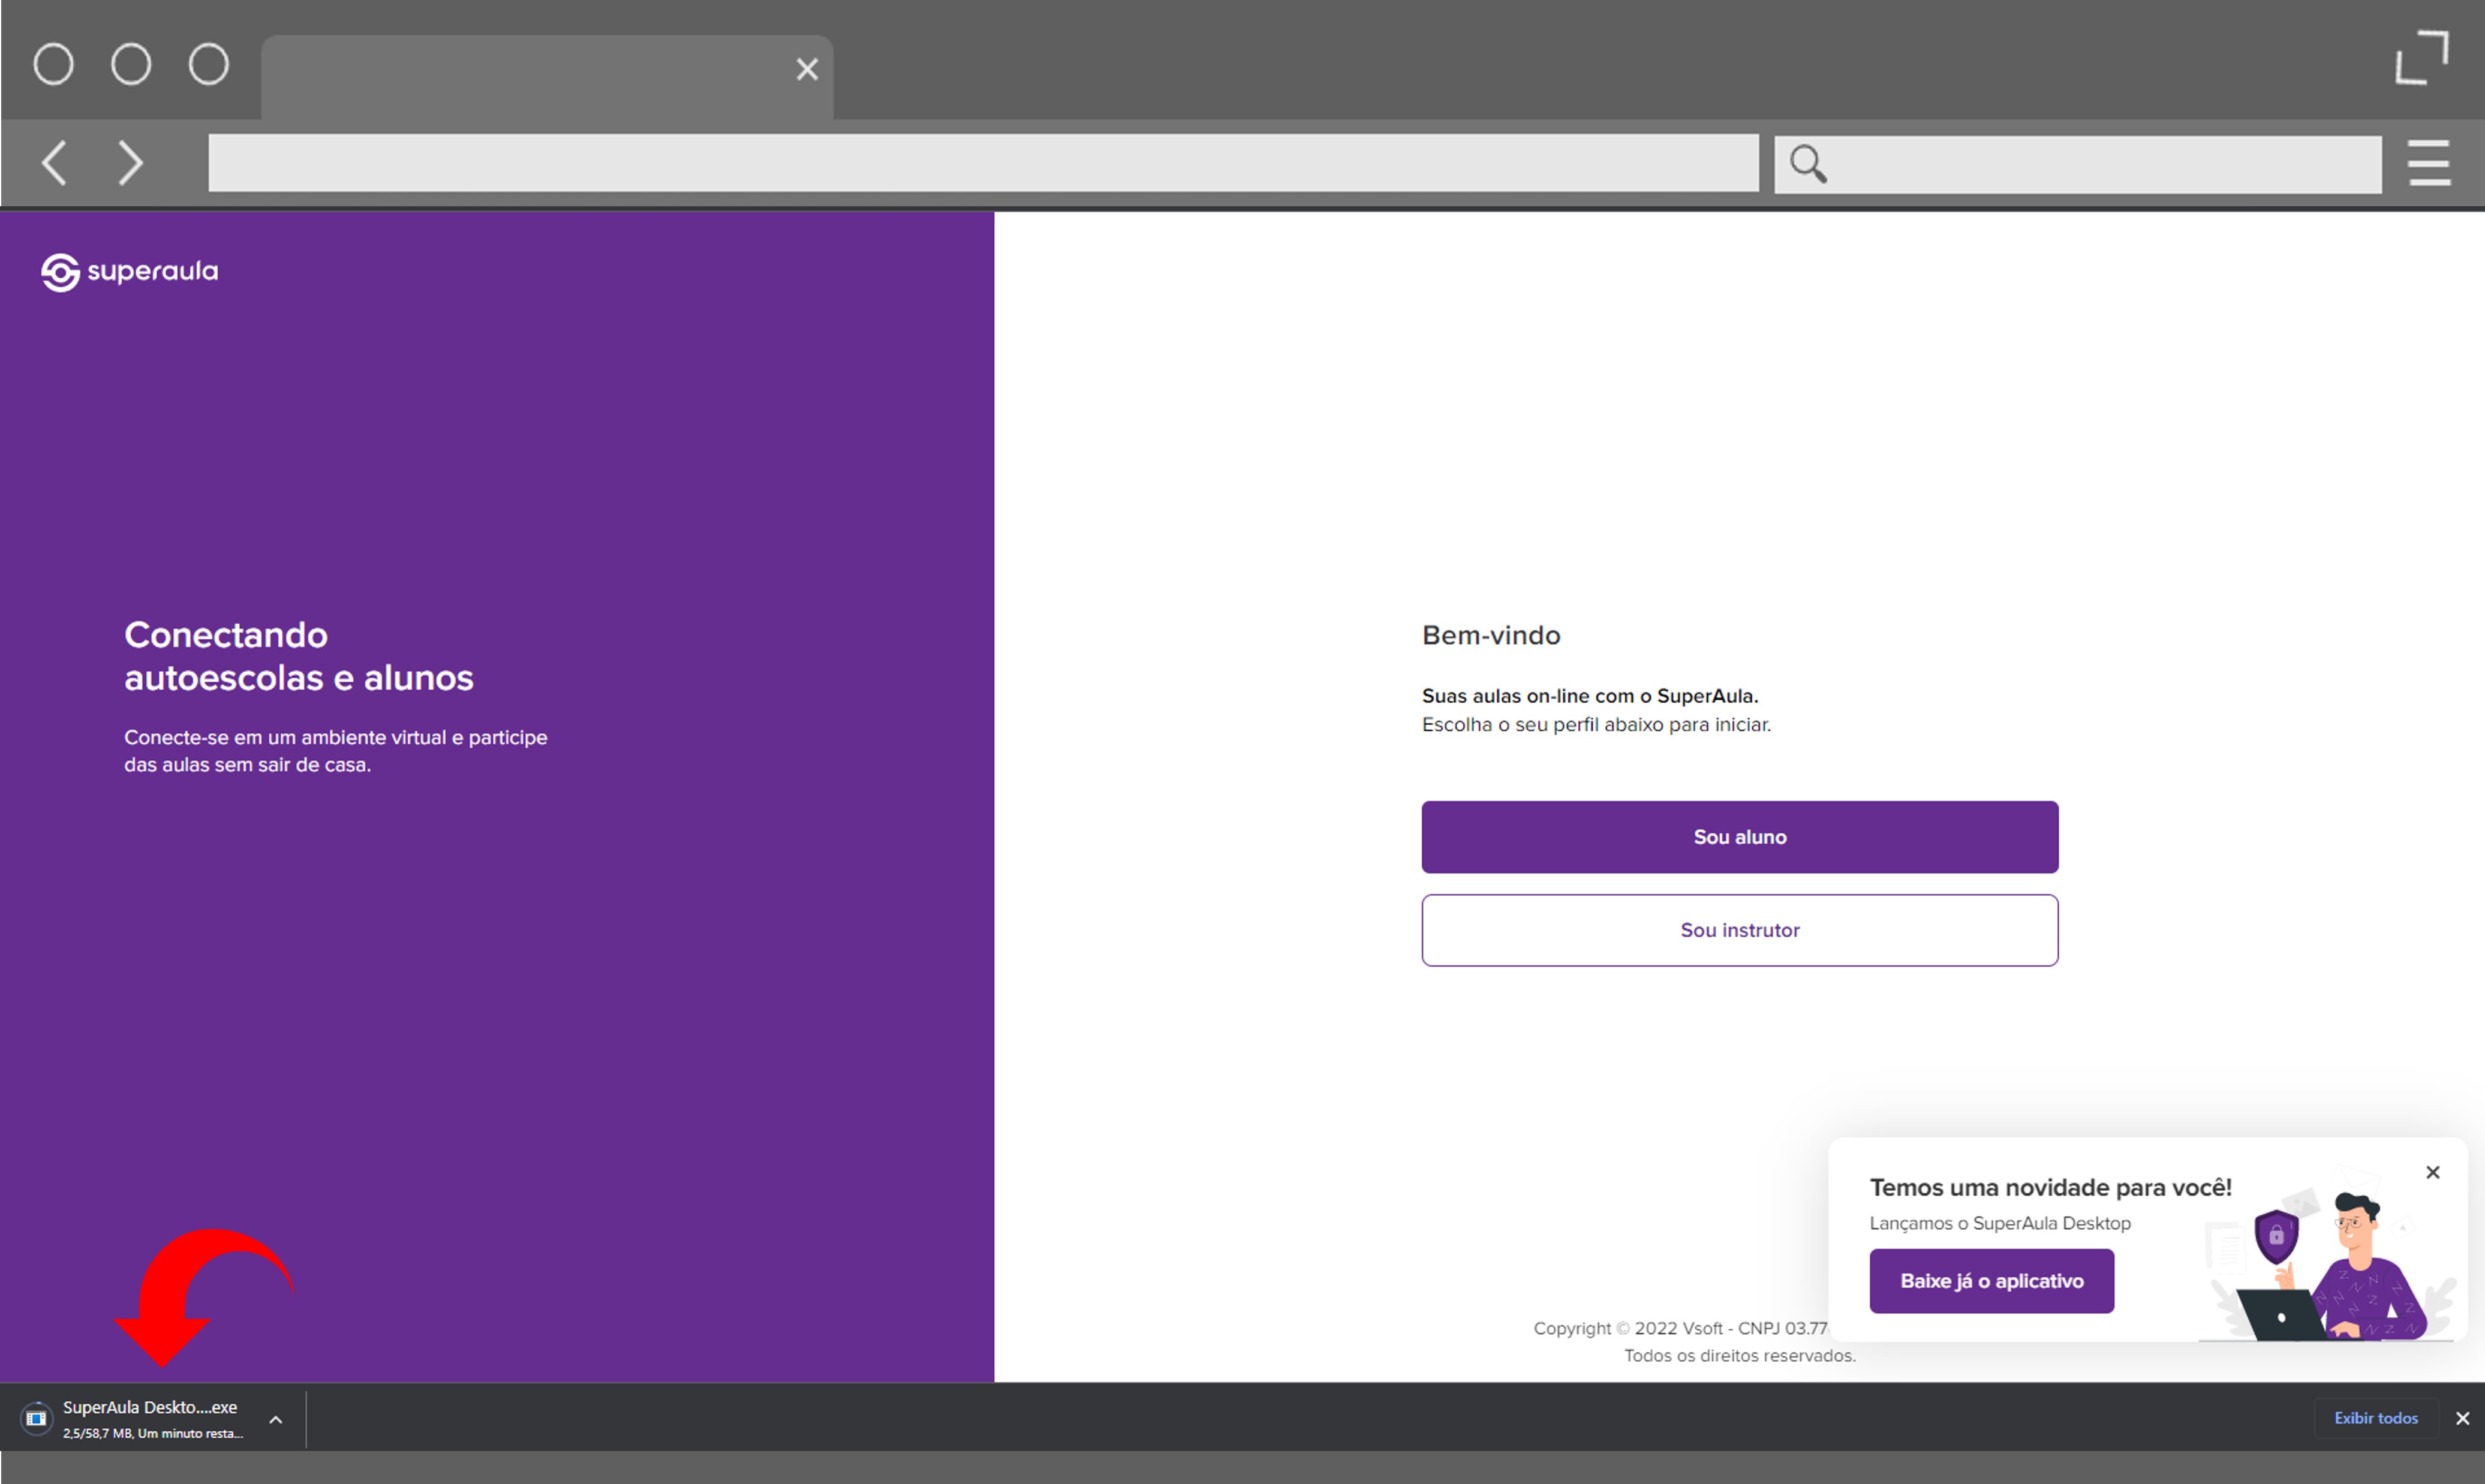Open the hamburger menu icon
This screenshot has height=1484, width=2485.
pos(2428,163)
